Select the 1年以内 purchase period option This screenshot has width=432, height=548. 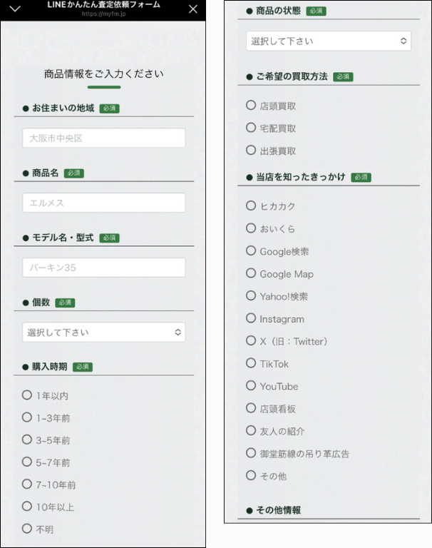click(x=27, y=395)
